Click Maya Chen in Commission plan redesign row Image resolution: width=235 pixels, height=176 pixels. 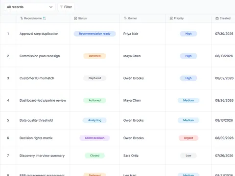coord(132,56)
